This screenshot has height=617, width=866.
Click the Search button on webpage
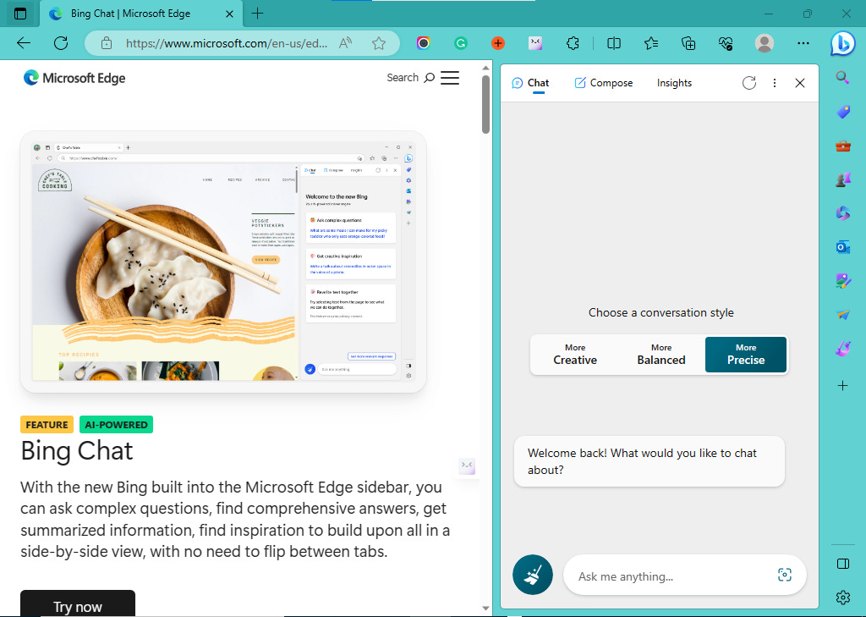point(410,78)
